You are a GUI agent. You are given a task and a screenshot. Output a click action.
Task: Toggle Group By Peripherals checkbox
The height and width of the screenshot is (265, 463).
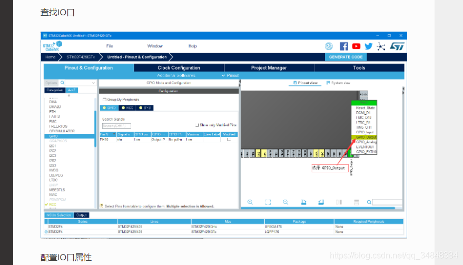104,100
